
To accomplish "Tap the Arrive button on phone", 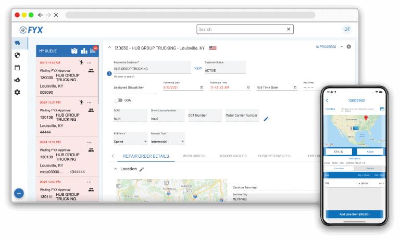I will pyautogui.click(x=370, y=151).
